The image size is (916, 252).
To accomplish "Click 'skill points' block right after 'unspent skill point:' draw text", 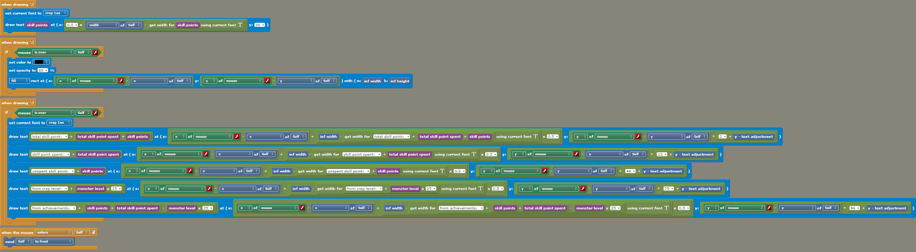I will tap(93, 171).
